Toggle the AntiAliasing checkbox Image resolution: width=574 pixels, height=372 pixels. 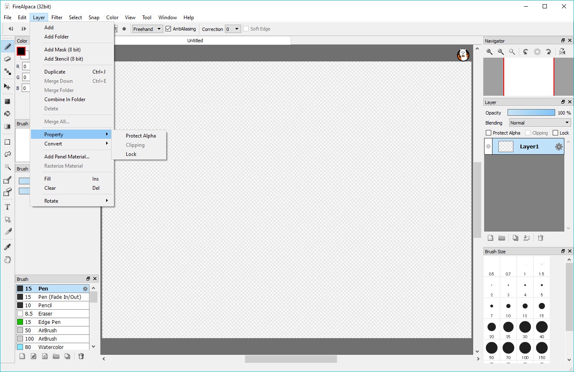[168, 29]
